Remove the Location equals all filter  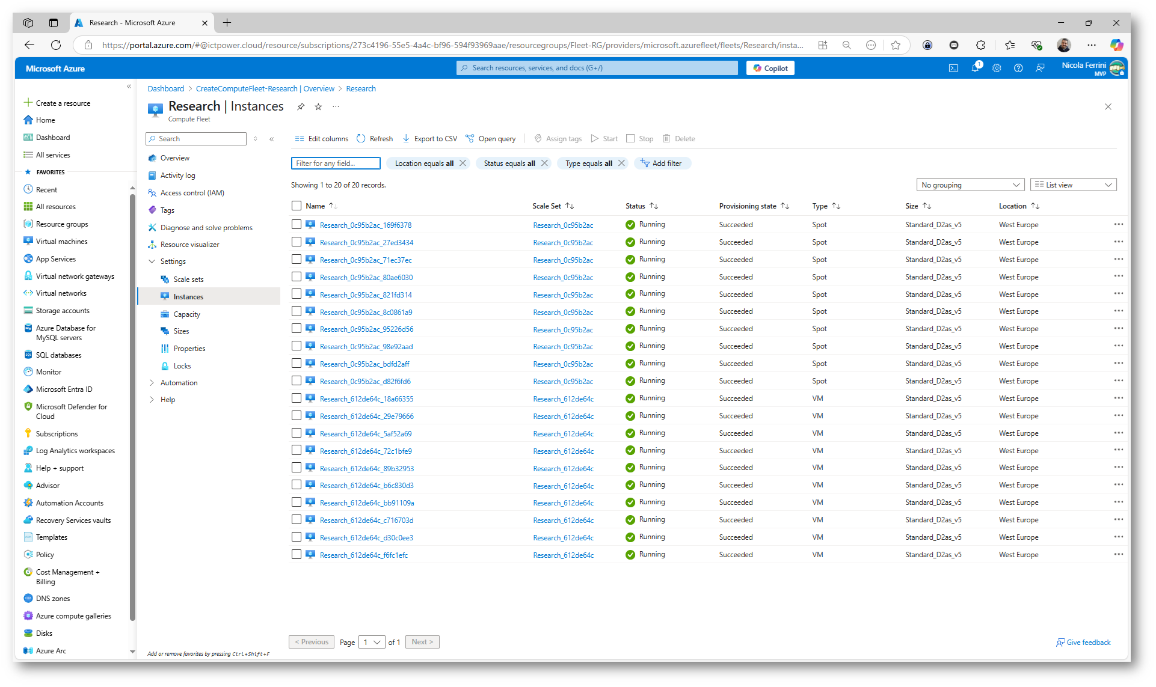pos(463,163)
